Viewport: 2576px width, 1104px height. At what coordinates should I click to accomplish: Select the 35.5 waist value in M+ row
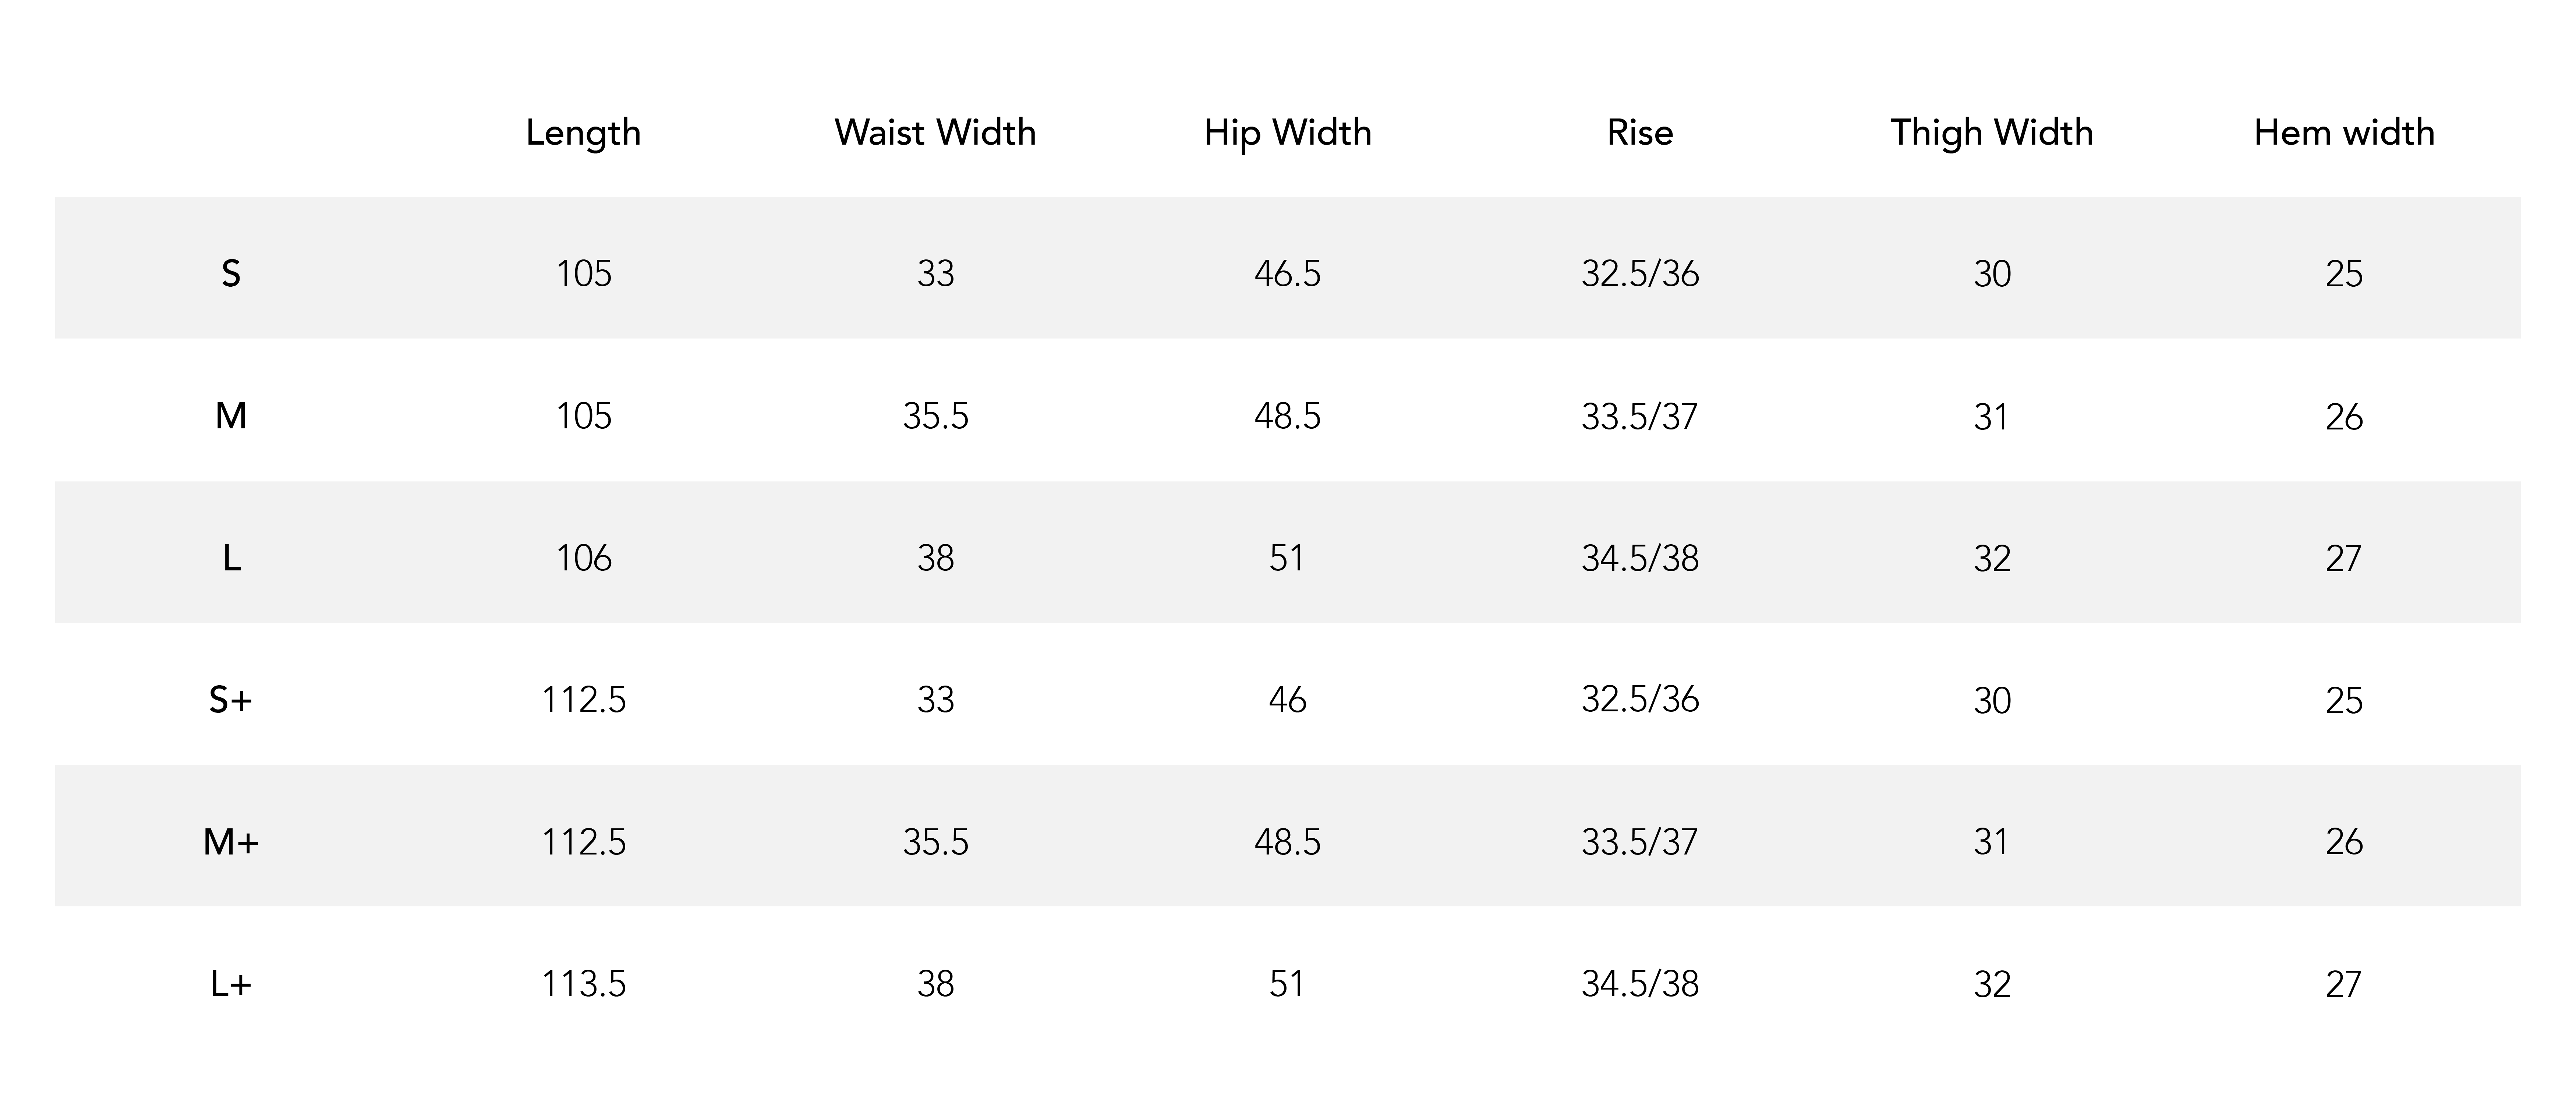pyautogui.click(x=935, y=842)
